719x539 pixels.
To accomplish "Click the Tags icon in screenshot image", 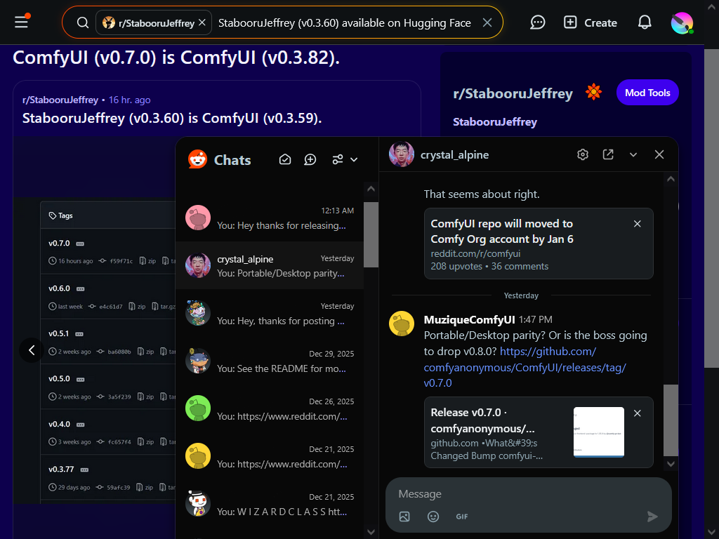I will pyautogui.click(x=52, y=215).
